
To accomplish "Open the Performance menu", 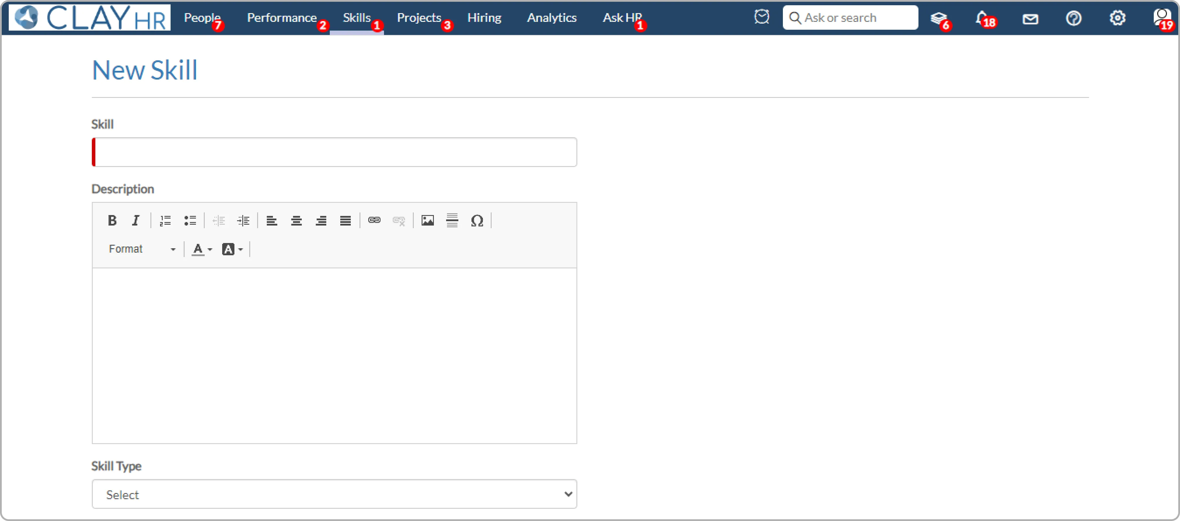I will click(282, 18).
